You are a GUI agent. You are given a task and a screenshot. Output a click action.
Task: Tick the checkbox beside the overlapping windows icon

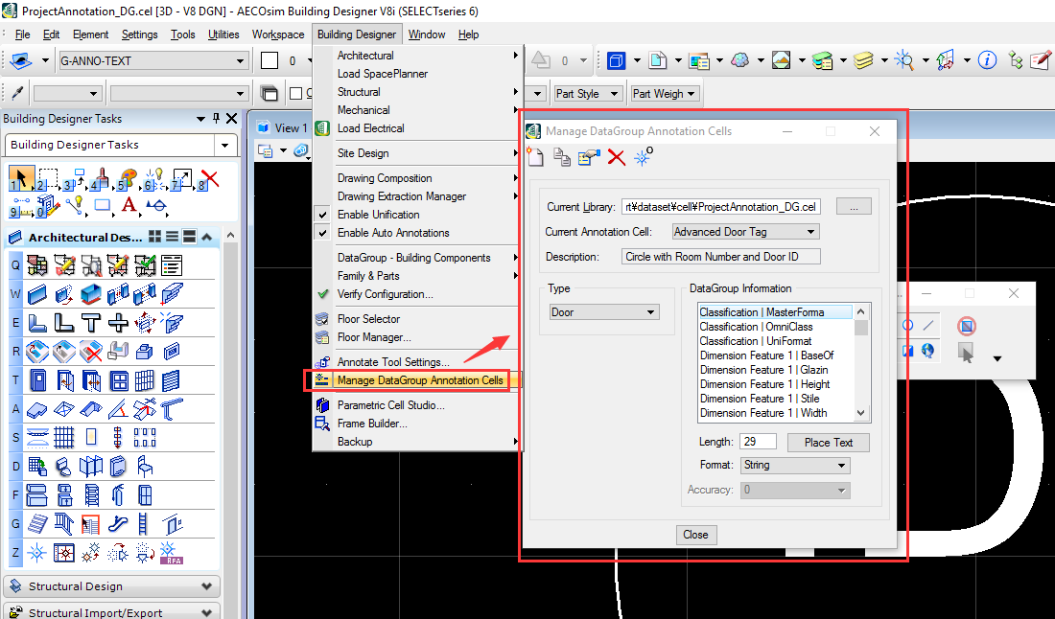(295, 93)
